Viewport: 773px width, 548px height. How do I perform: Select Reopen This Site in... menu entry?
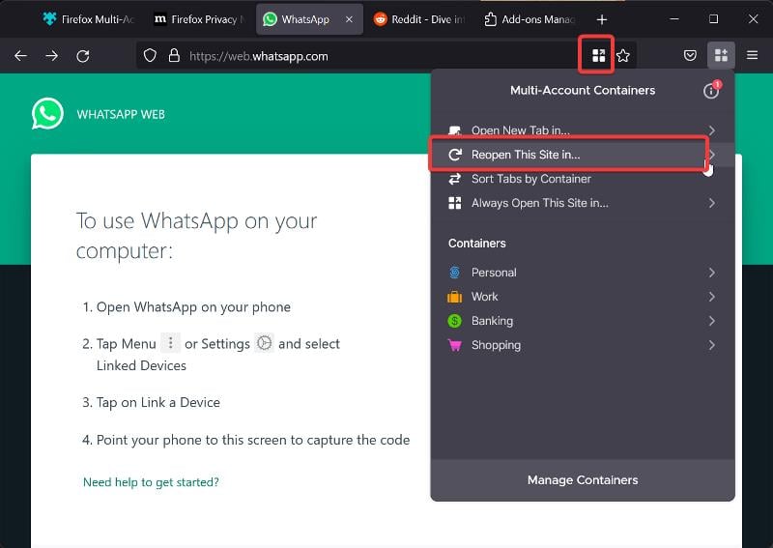pyautogui.click(x=583, y=155)
